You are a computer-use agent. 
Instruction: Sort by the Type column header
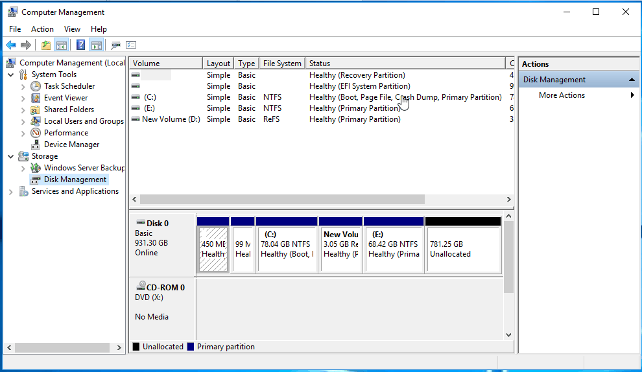tap(246, 64)
